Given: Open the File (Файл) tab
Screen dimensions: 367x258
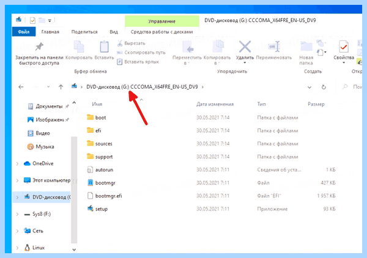Looking at the screenshot, I should click(x=24, y=32).
